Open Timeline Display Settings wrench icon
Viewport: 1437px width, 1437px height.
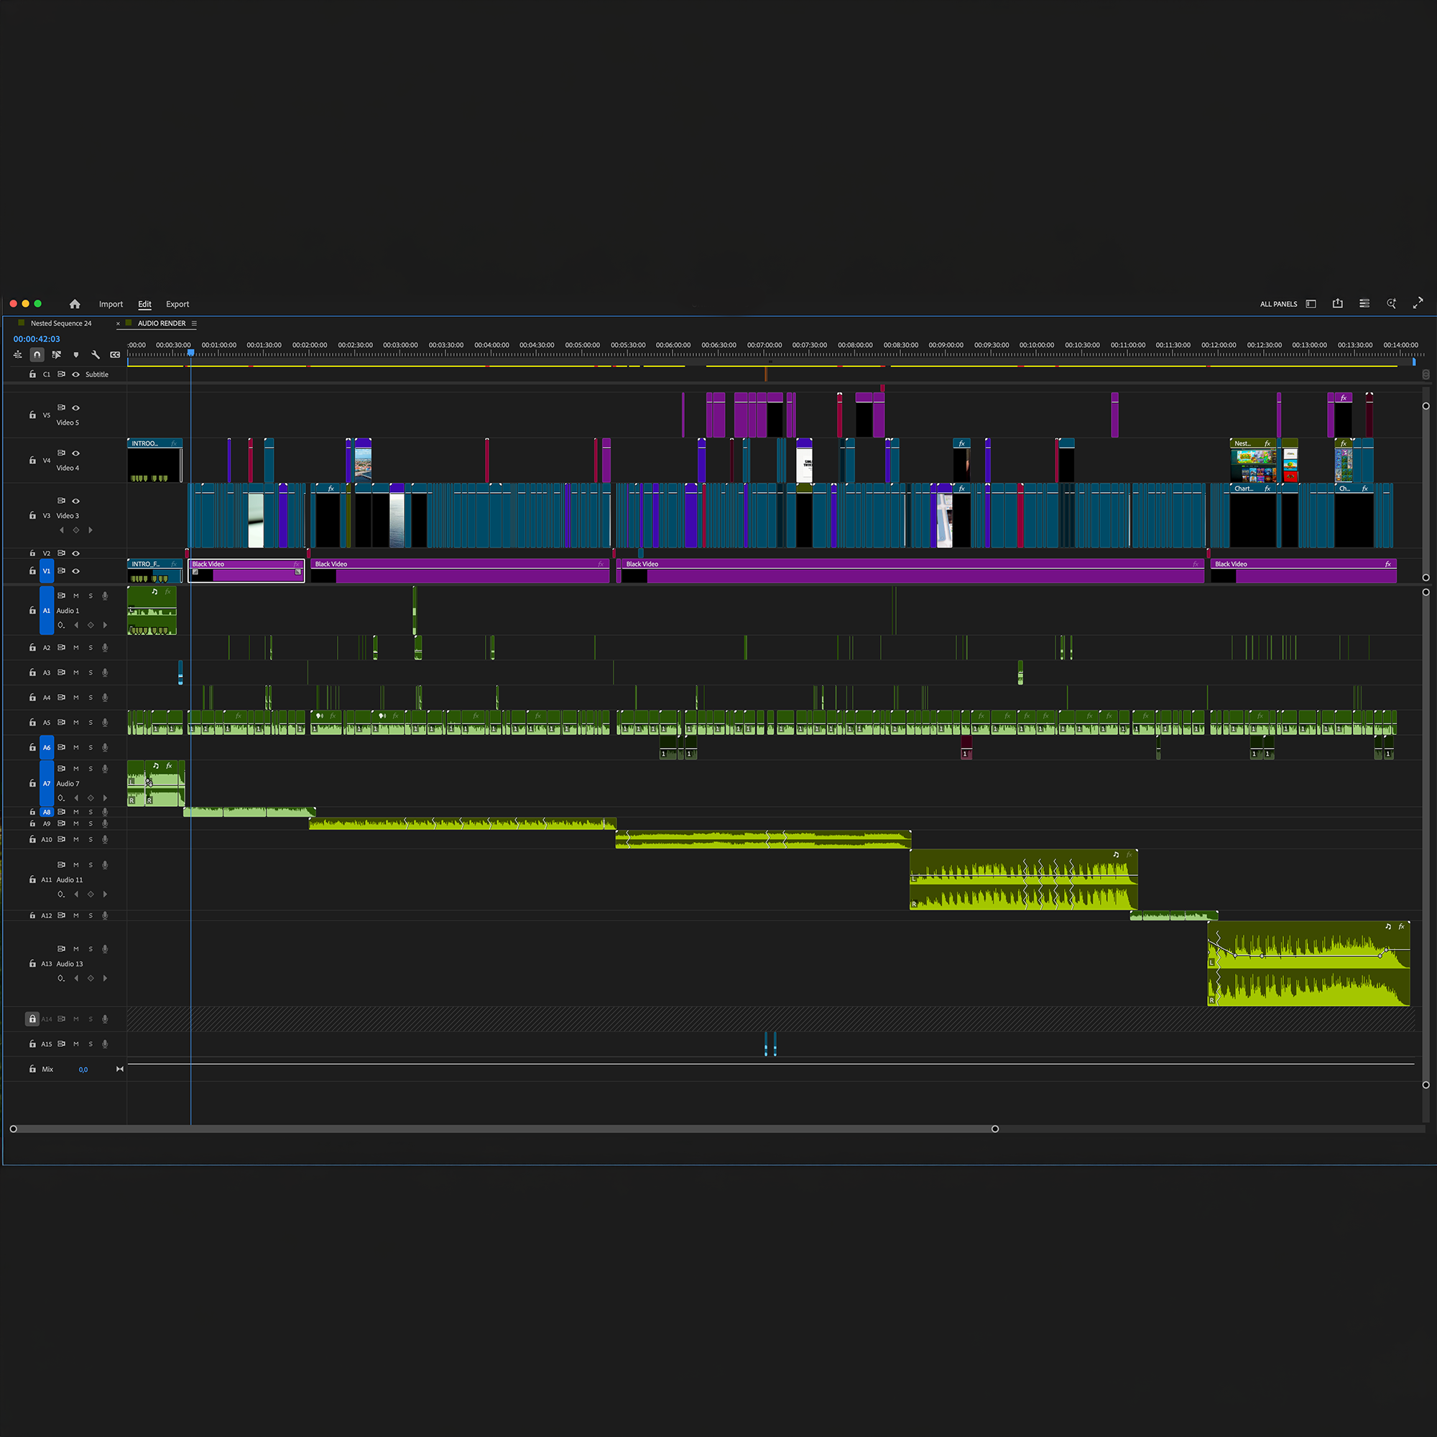(96, 355)
